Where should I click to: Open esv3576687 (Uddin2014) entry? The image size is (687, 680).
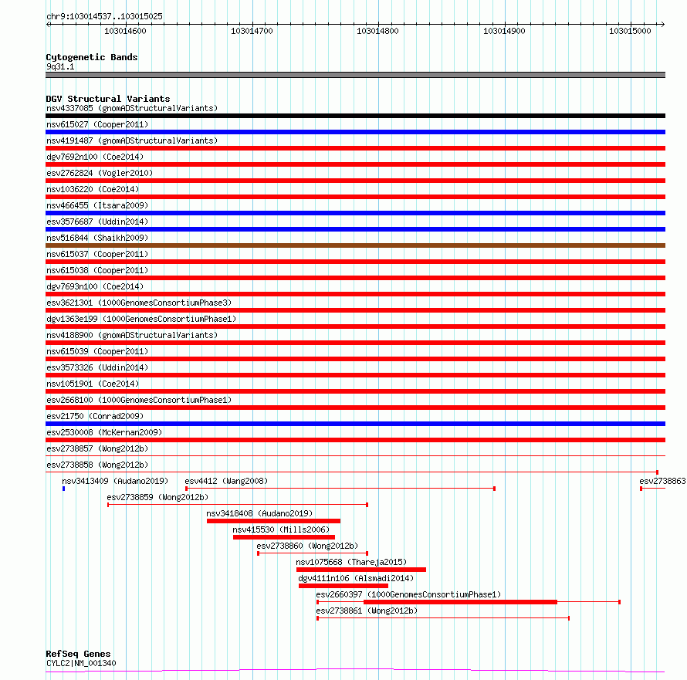97,222
